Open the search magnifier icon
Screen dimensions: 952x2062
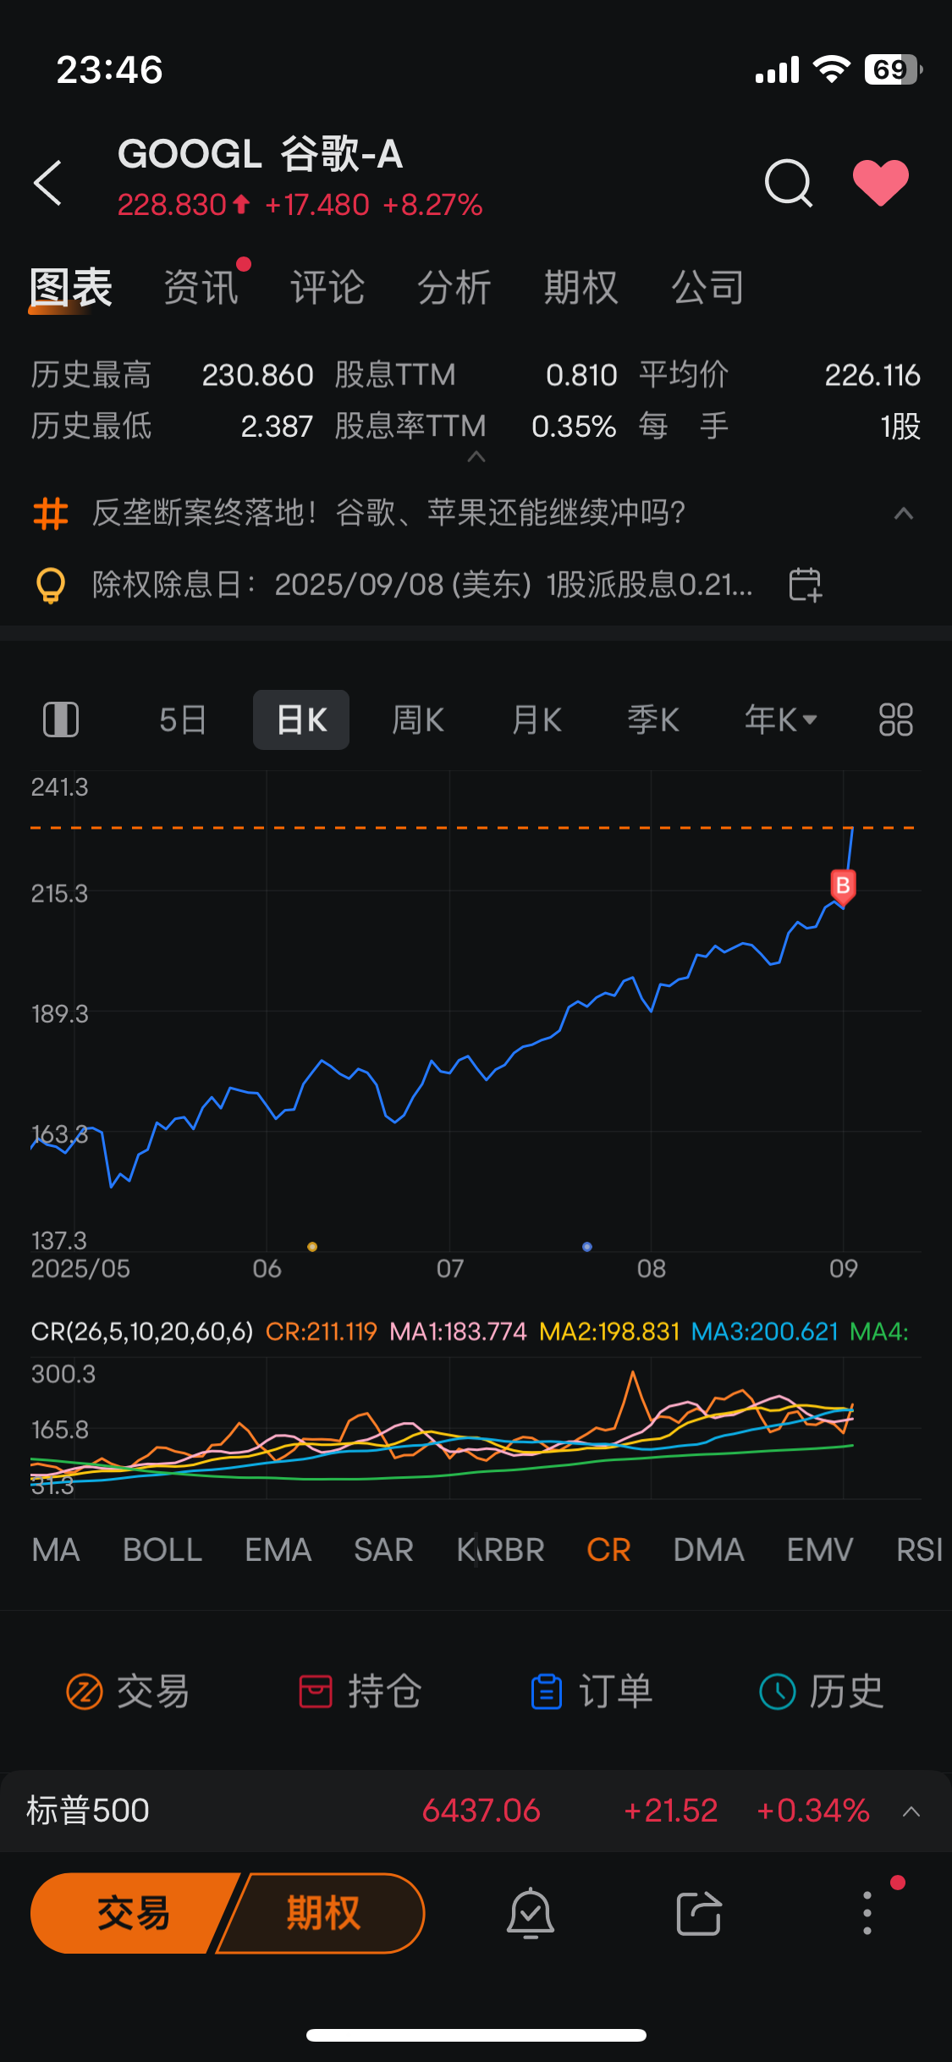788,182
